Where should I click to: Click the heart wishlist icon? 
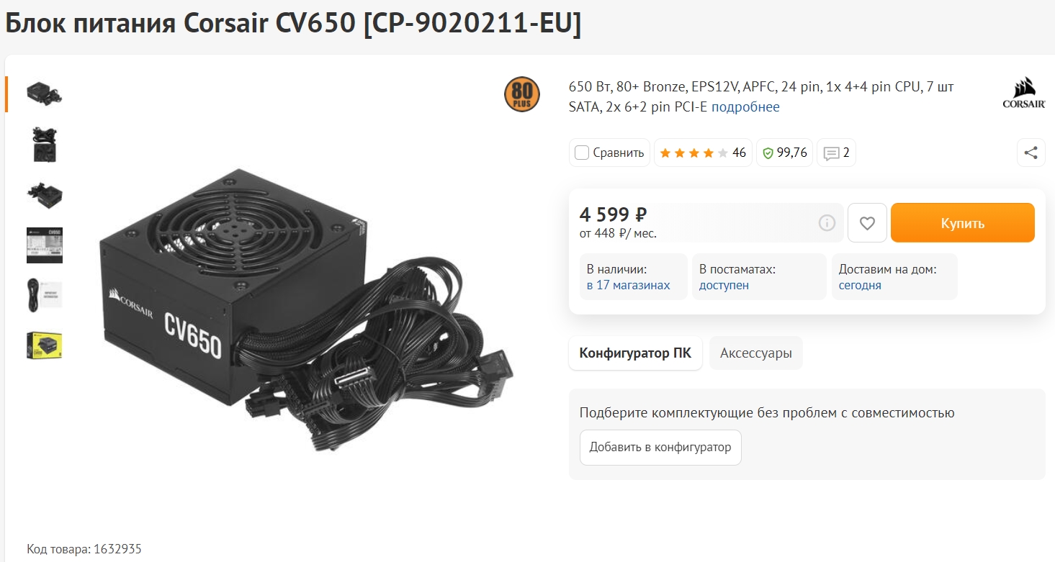[x=867, y=223]
